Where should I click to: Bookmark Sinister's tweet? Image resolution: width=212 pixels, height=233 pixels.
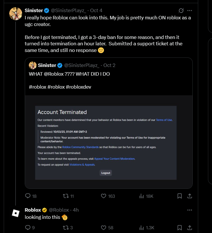179,196
